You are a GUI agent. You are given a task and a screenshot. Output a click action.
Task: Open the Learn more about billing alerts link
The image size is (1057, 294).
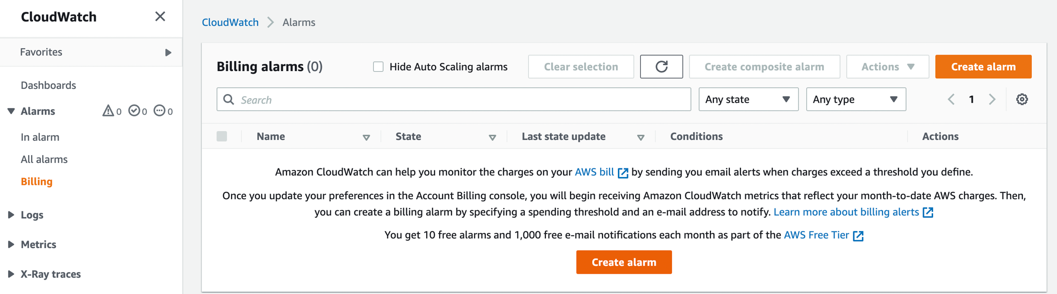click(846, 212)
